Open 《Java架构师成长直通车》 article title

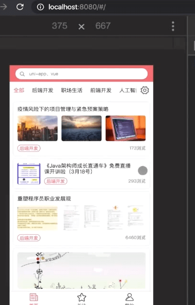(x=87, y=168)
